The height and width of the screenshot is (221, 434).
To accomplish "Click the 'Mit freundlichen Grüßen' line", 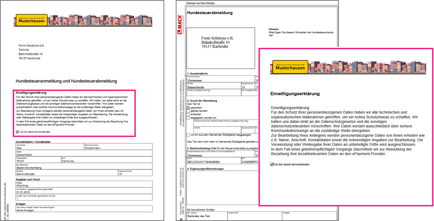I will (x=201, y=210).
